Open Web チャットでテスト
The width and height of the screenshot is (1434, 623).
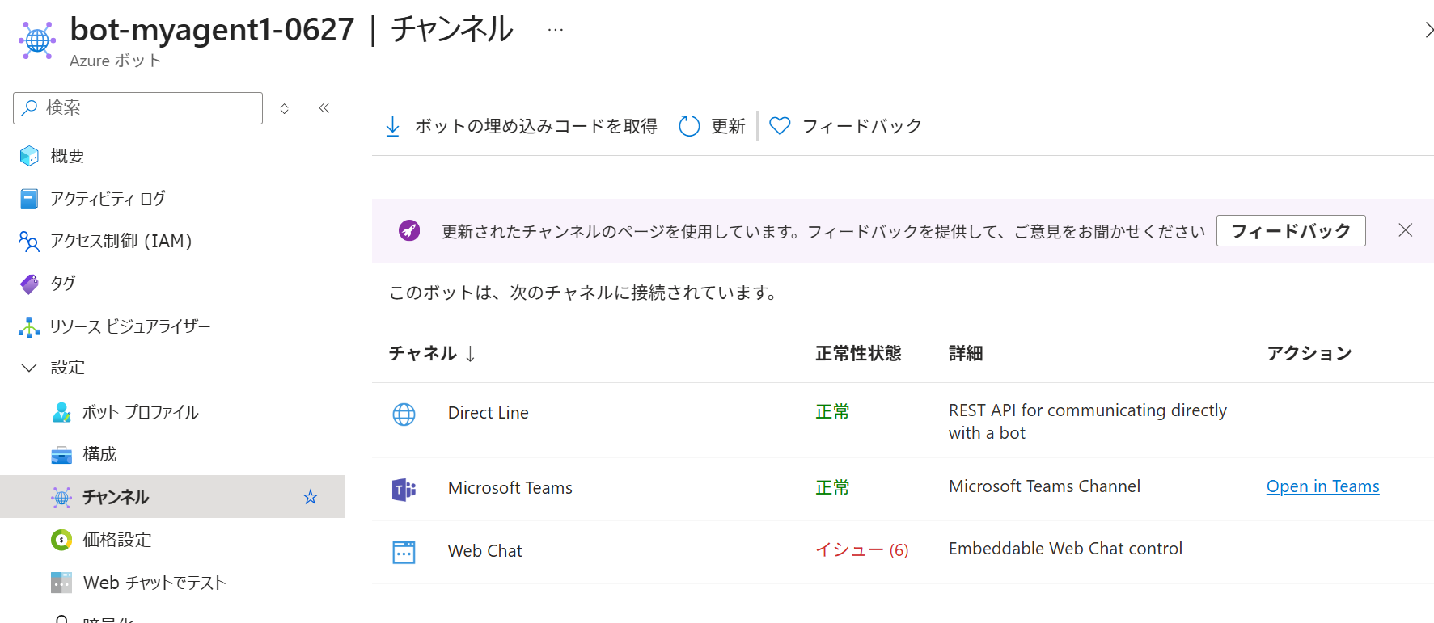pyautogui.click(x=154, y=583)
